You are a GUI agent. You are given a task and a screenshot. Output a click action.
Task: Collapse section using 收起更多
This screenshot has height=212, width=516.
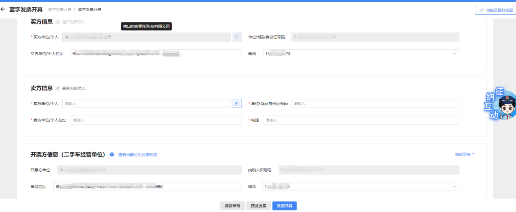point(465,155)
